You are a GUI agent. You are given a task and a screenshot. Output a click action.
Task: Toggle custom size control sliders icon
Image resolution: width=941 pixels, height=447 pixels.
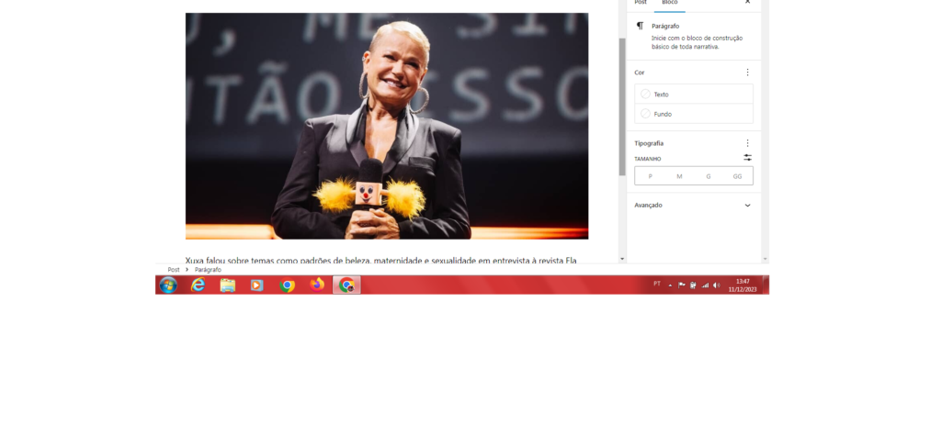pyautogui.click(x=747, y=158)
